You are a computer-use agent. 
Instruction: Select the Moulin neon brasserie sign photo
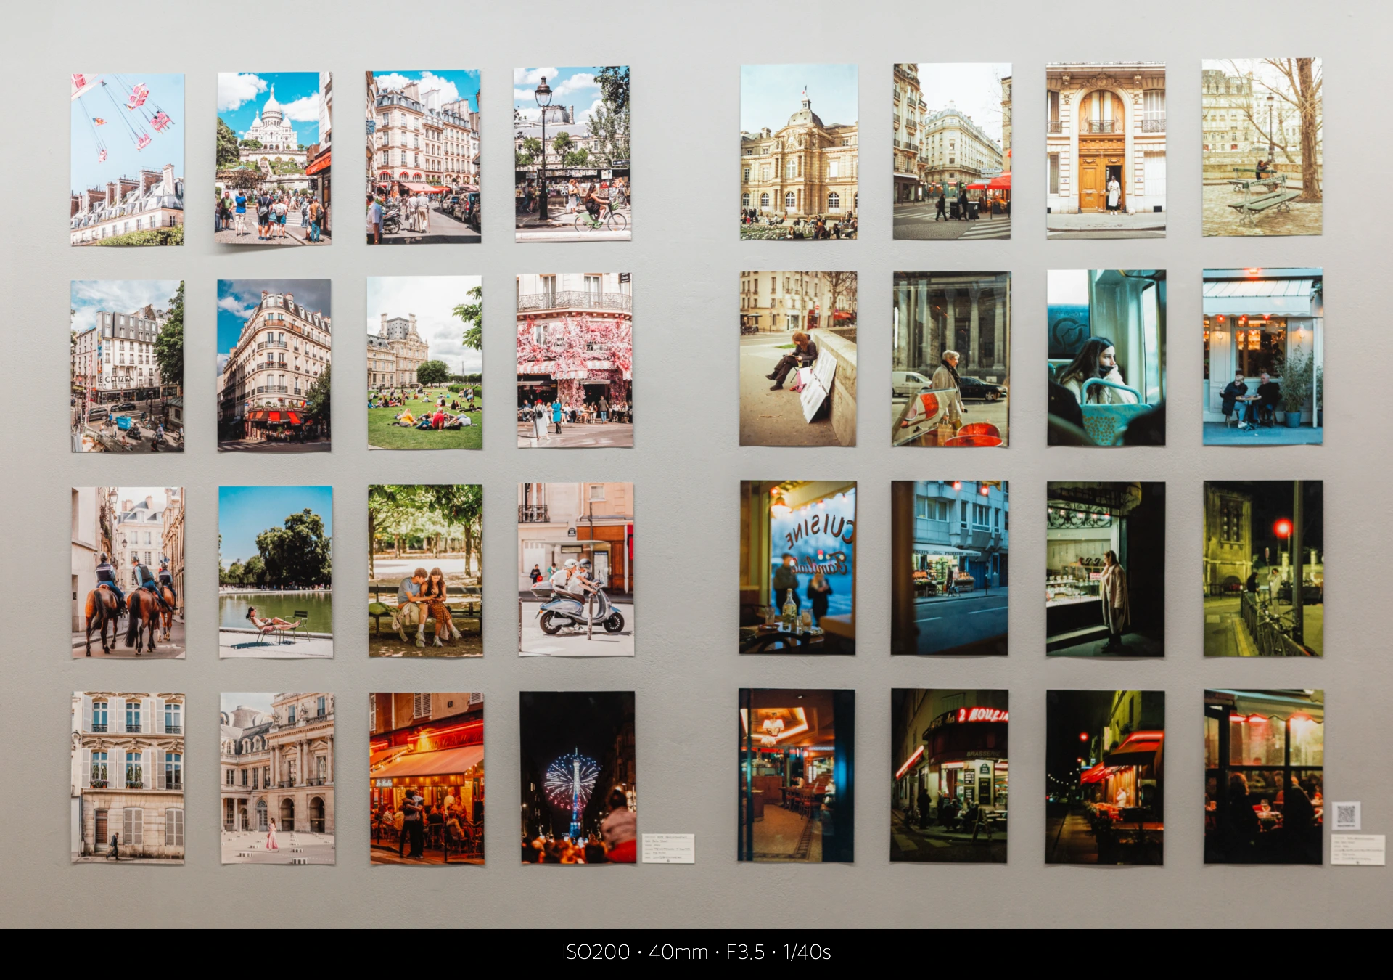[x=949, y=776]
